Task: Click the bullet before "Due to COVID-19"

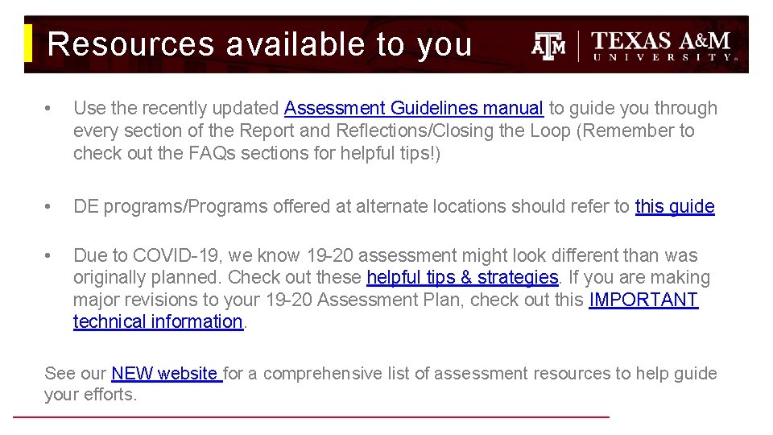Action: pos(50,256)
